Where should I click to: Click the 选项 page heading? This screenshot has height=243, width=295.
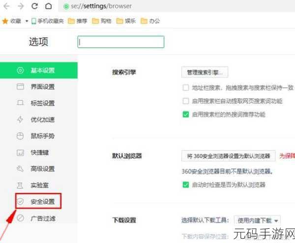(x=38, y=42)
